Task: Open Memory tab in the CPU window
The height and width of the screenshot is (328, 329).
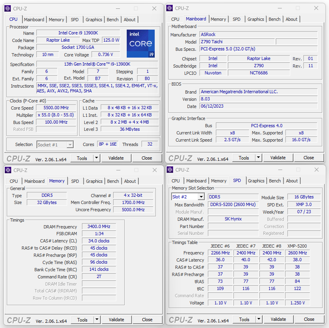Action: (x=56, y=20)
